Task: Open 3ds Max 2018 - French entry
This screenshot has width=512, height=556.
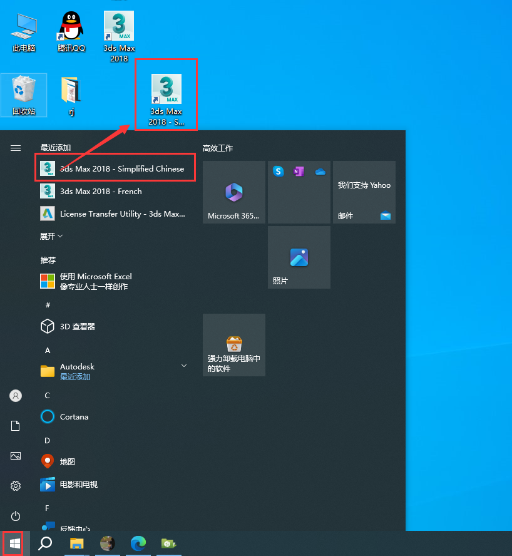Action: point(115,191)
